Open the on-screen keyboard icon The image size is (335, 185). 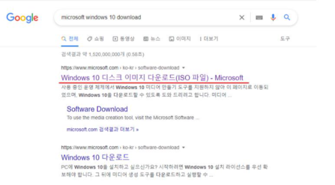[x=259, y=18]
